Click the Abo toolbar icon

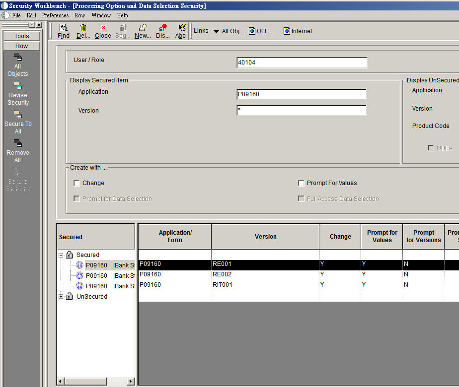click(180, 31)
